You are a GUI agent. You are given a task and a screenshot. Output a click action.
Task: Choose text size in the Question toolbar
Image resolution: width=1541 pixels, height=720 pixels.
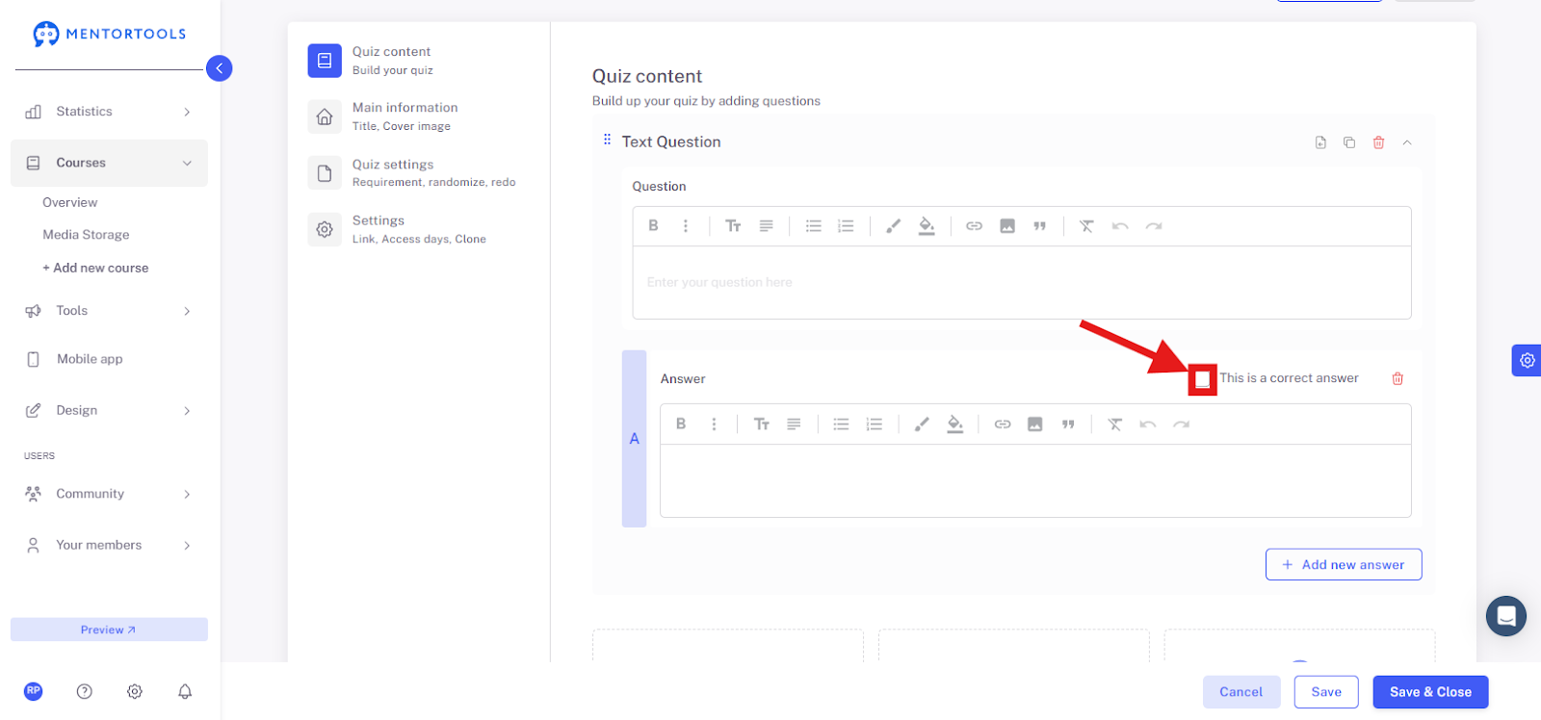[x=733, y=226]
